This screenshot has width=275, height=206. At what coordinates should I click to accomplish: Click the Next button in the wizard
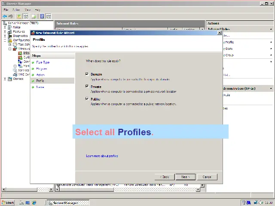(186, 177)
